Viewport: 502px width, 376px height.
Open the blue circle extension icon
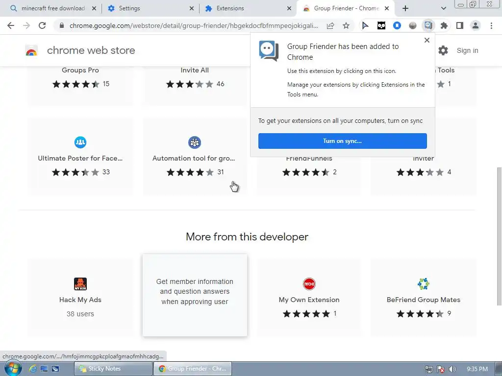[397, 25]
